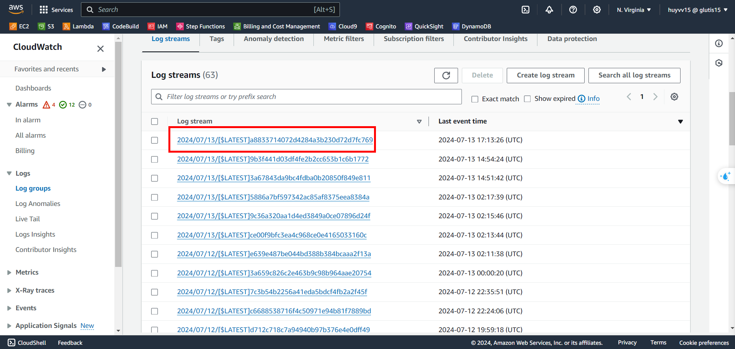Open Log groups in sidebar

[33, 188]
